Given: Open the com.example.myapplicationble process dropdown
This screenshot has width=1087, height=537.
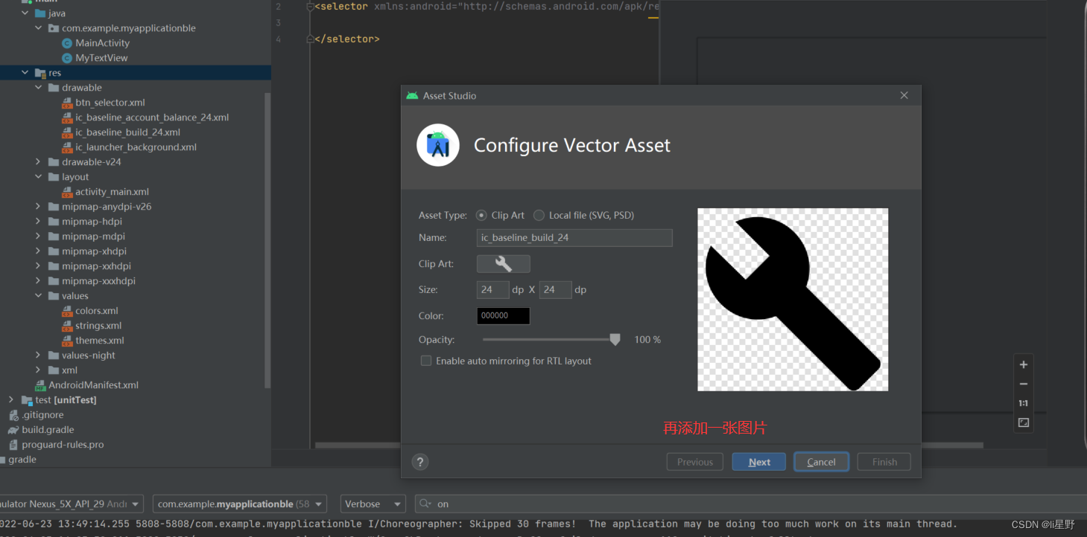Looking at the screenshot, I should (239, 504).
